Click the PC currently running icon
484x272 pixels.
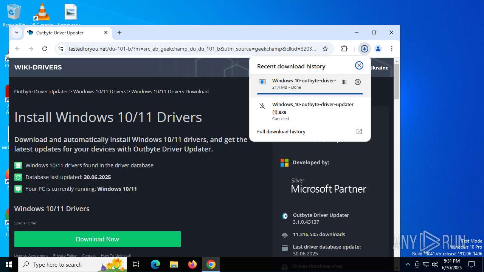[18, 189]
